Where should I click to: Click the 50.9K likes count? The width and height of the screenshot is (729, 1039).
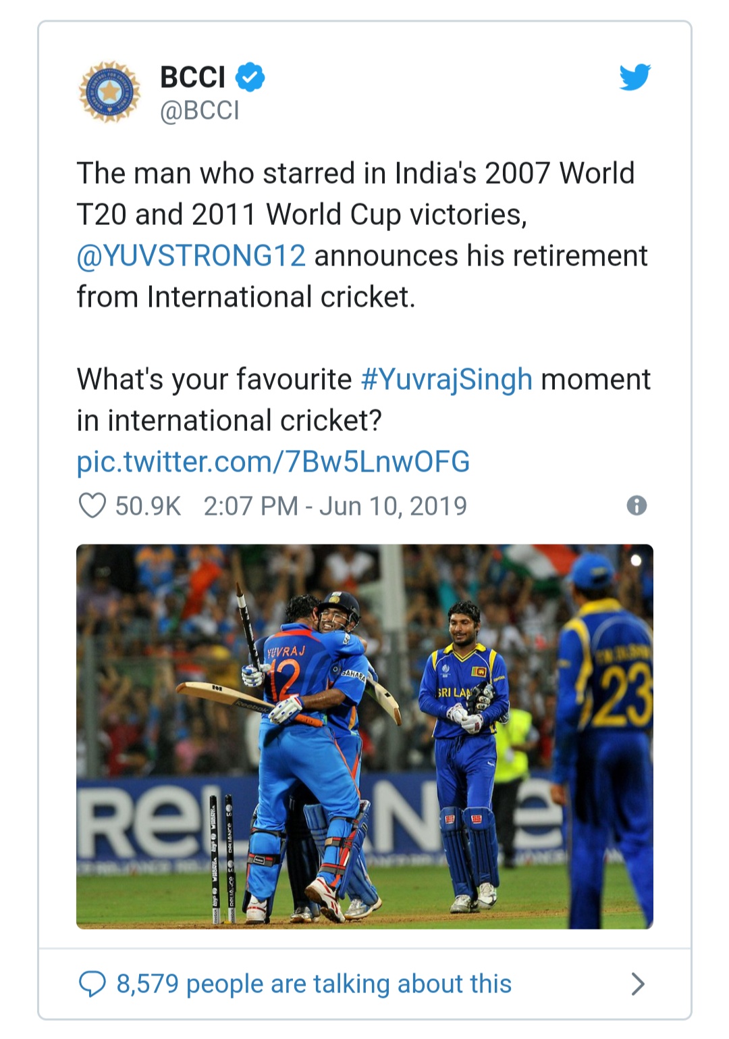pyautogui.click(x=148, y=506)
